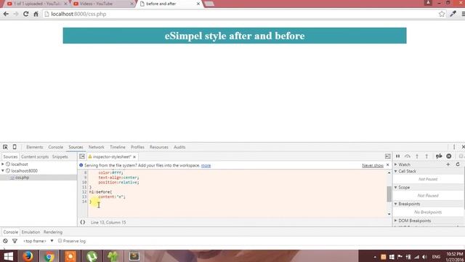Switch to the Elements panel tab
Screen dimensions: 465x262
tap(35, 147)
